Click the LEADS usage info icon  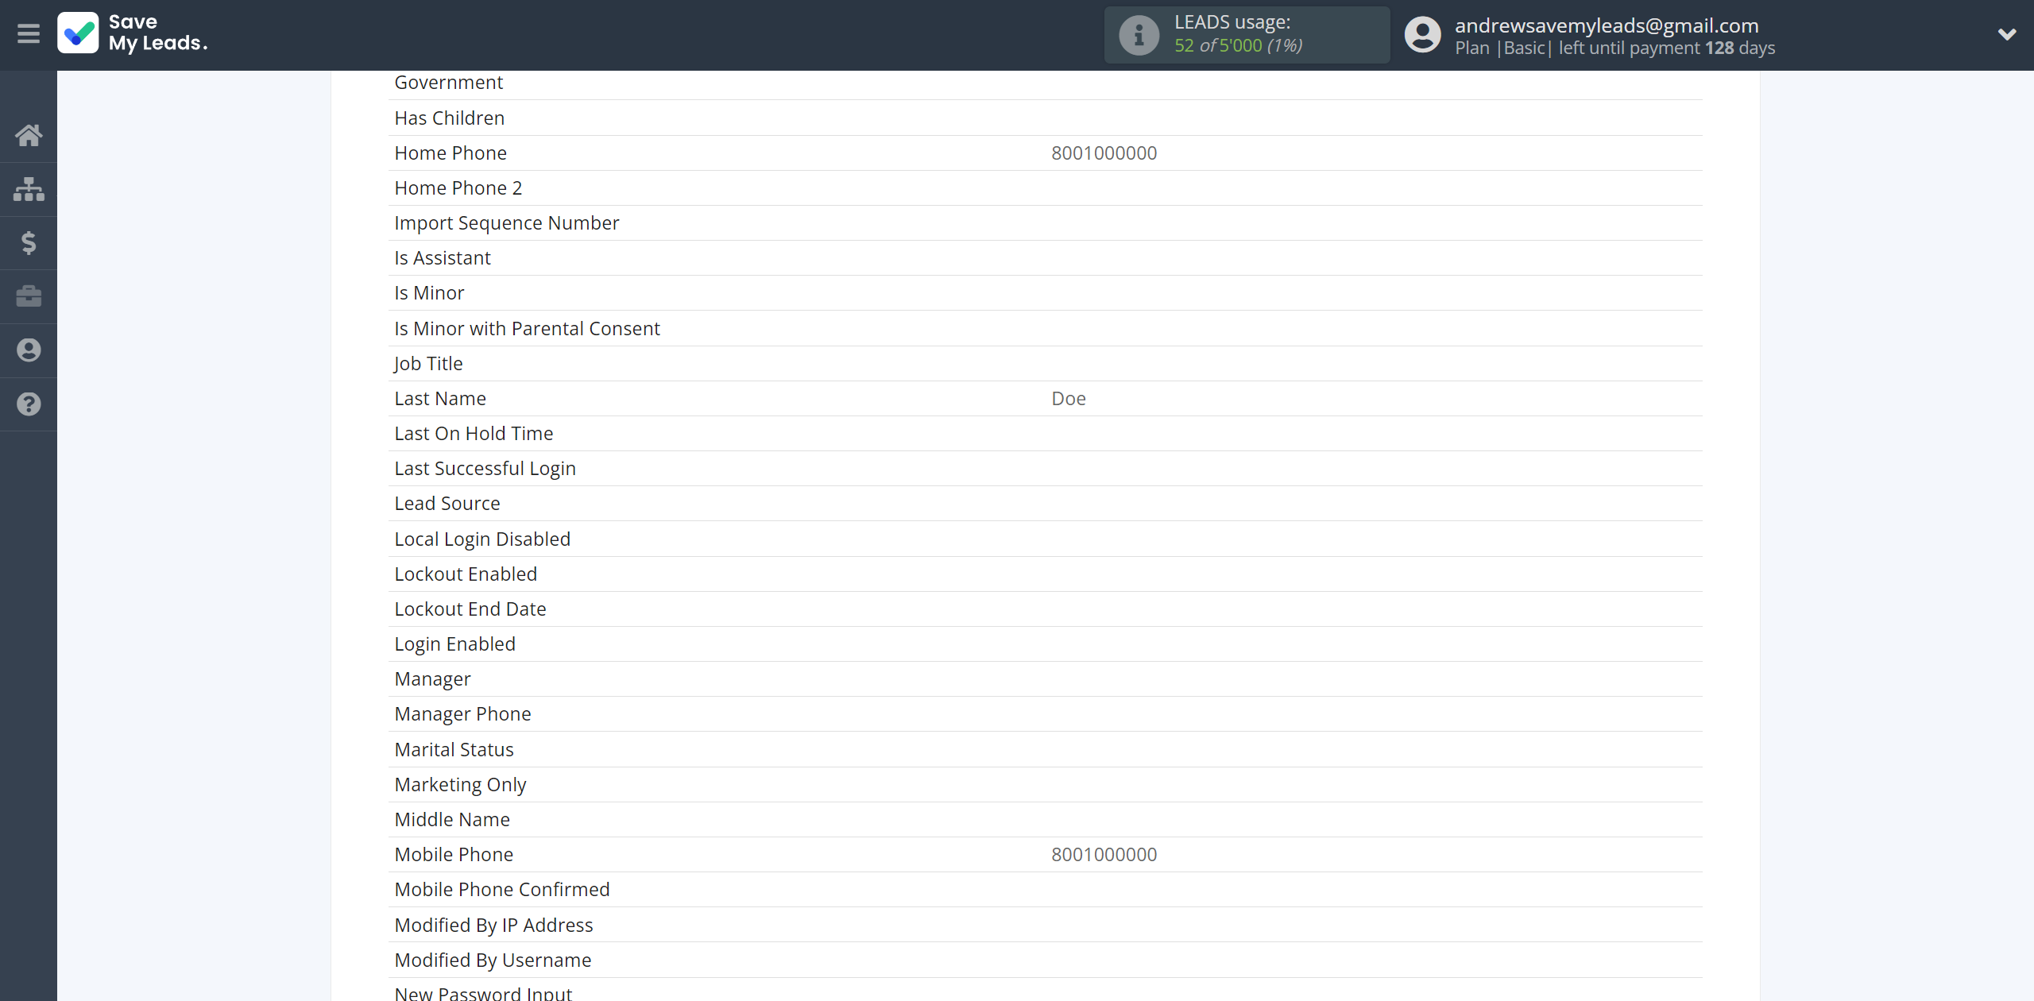point(1139,35)
